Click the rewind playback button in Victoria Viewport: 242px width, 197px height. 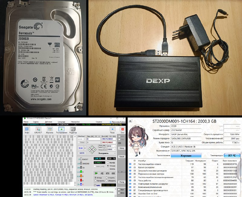[102, 173]
